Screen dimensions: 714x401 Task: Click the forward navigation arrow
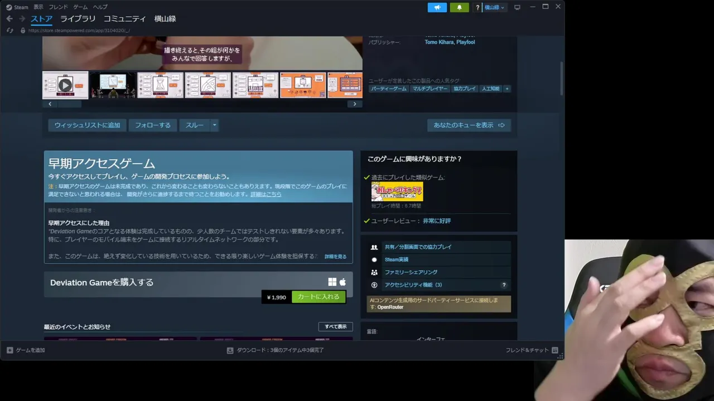[22, 19]
